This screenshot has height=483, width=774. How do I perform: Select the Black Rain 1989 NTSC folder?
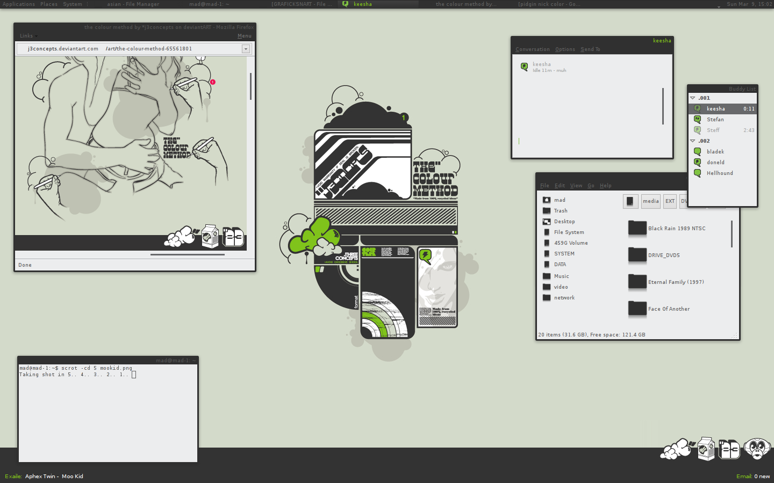click(667, 229)
